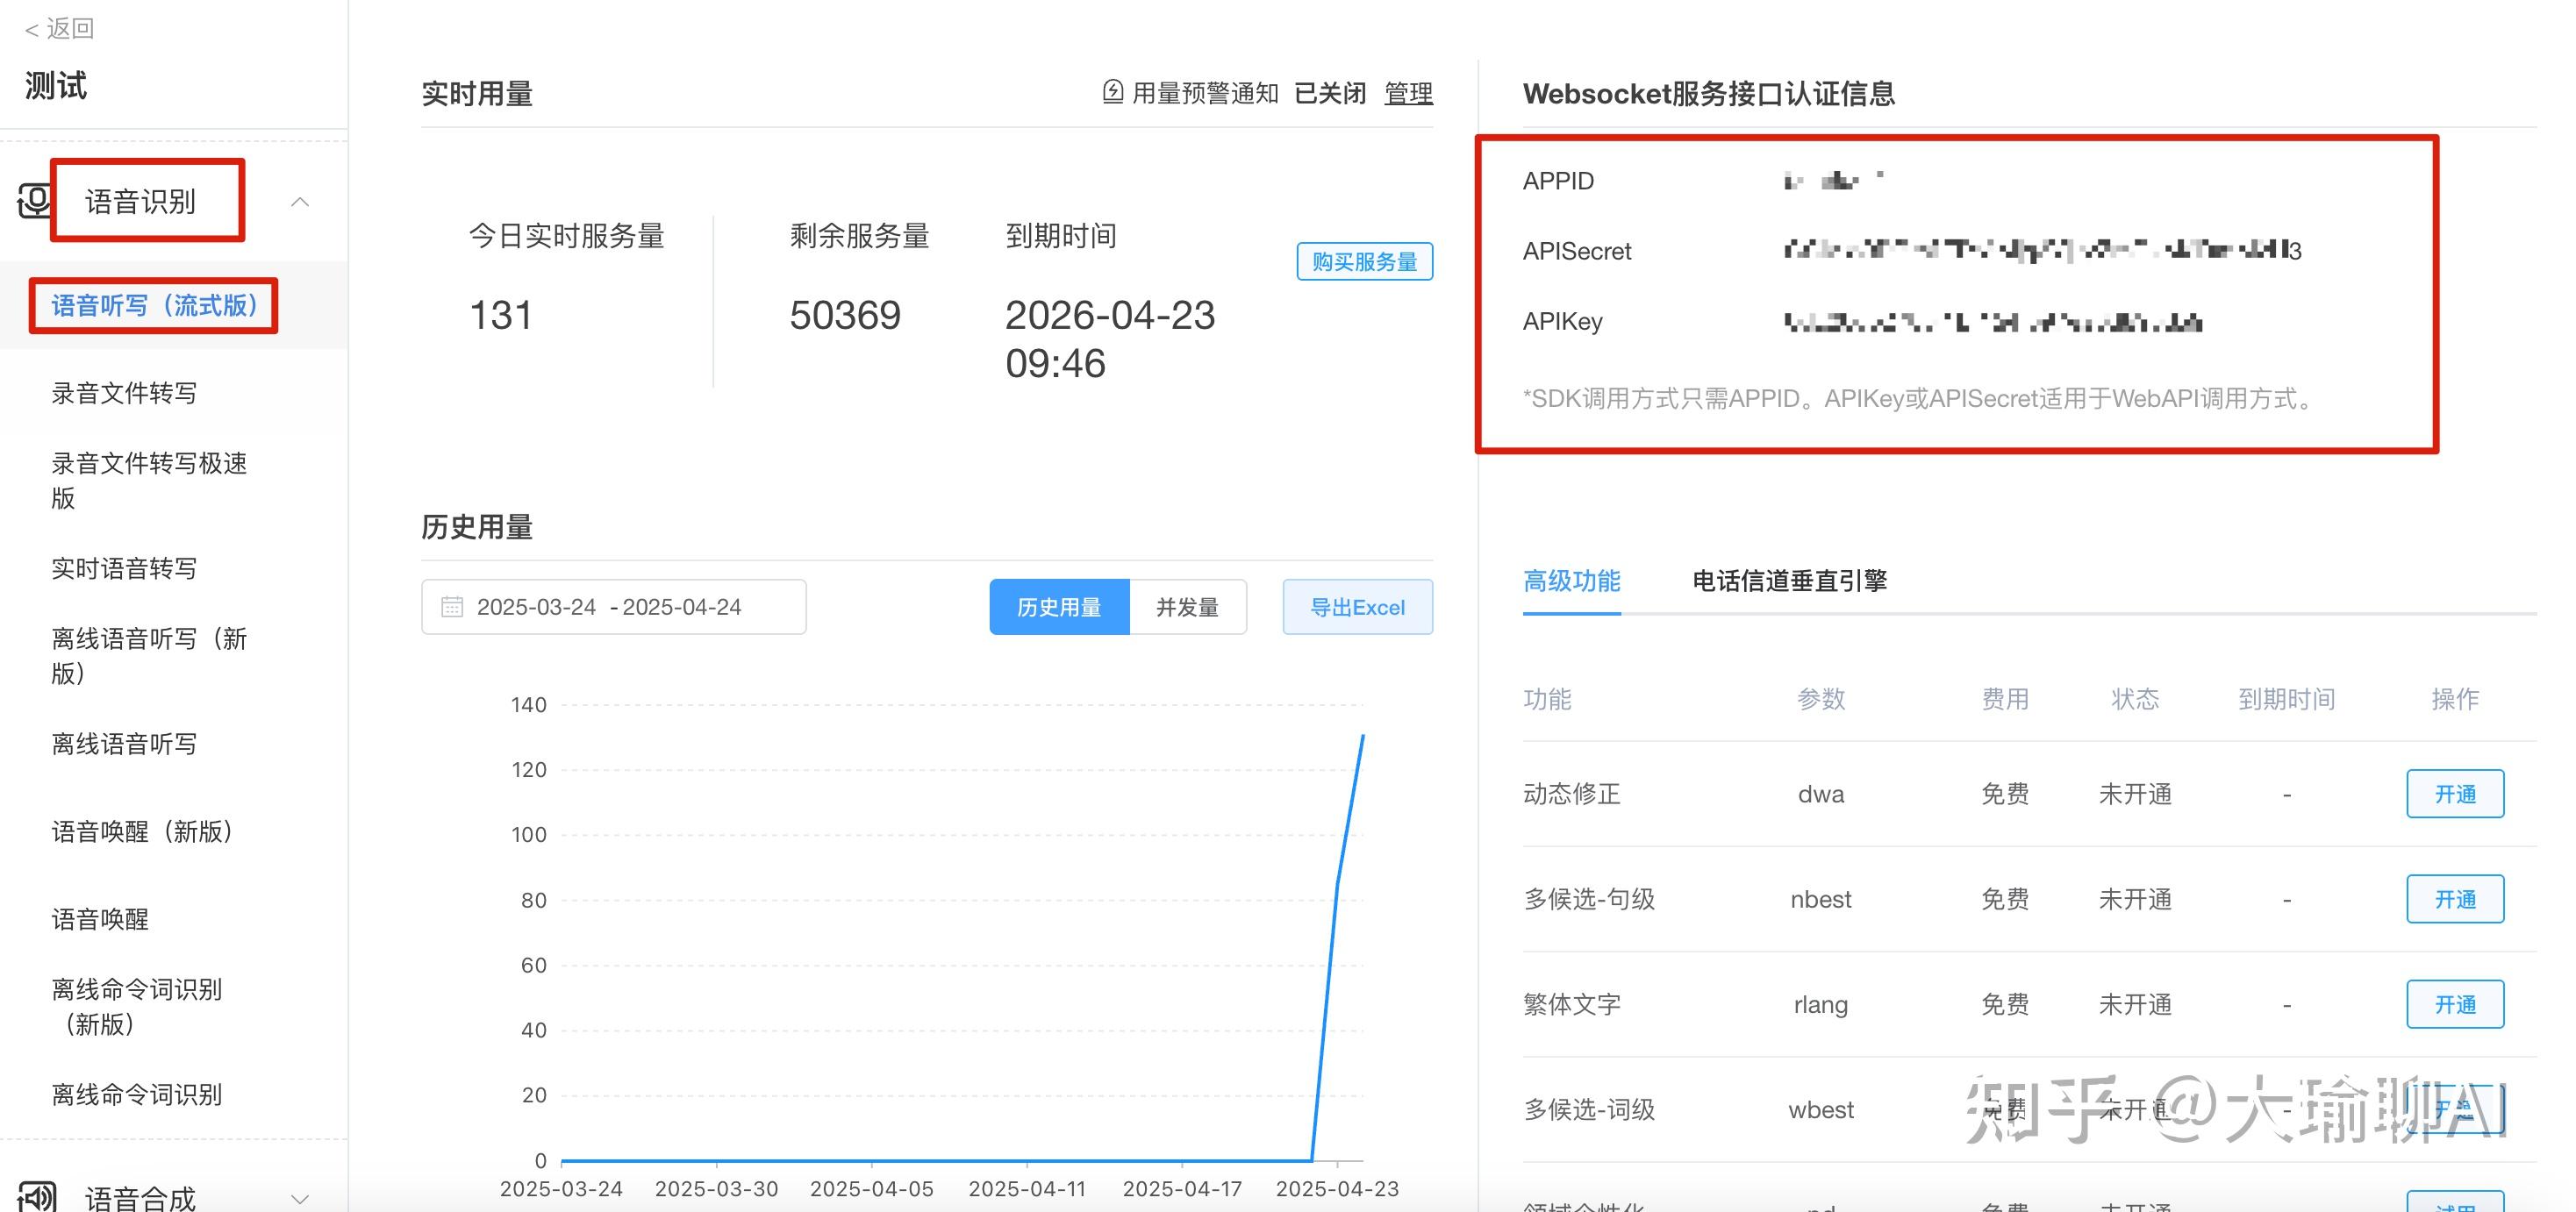The image size is (2576, 1212).
Task: Click the 语音识别 microphone icon in sidebar
Action: click(34, 201)
